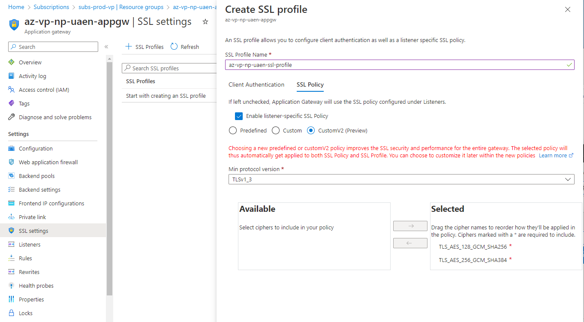The image size is (584, 322).
Task: Click the Search SSL profiles field
Action: (169, 68)
